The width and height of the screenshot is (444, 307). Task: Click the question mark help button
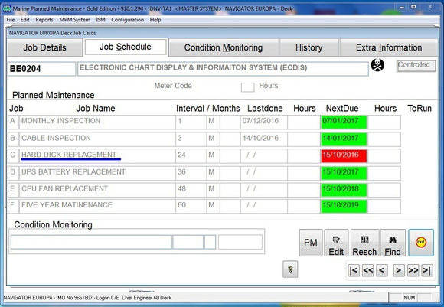click(x=290, y=269)
